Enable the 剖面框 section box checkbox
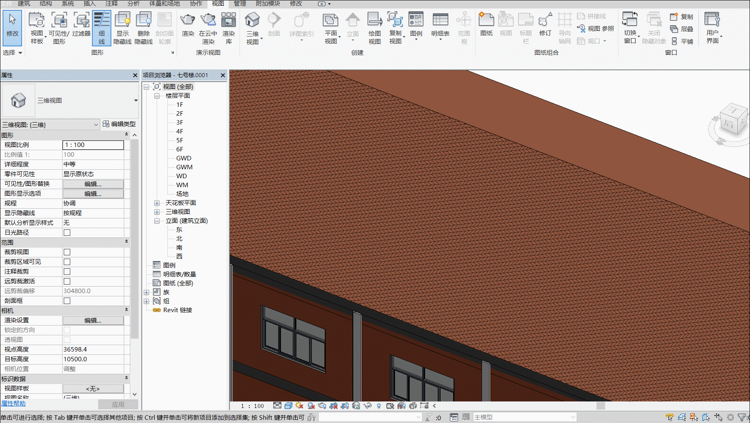This screenshot has height=423, width=750. coord(67,301)
